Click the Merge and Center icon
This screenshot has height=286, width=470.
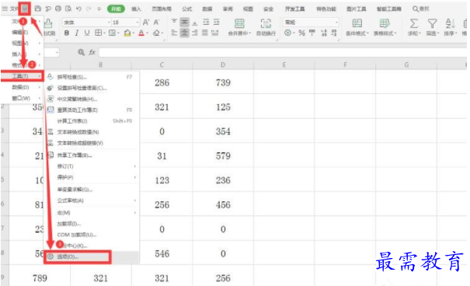239,23
